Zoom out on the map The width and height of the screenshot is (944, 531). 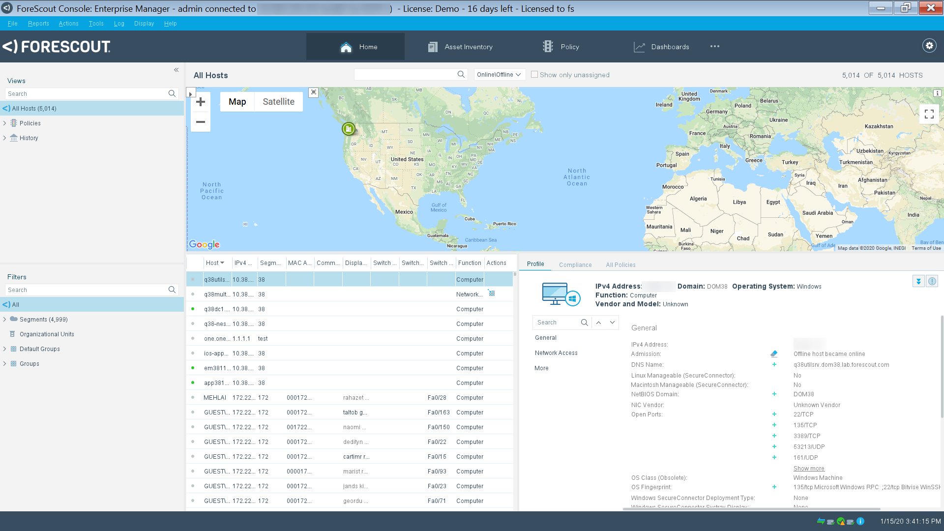(201, 122)
